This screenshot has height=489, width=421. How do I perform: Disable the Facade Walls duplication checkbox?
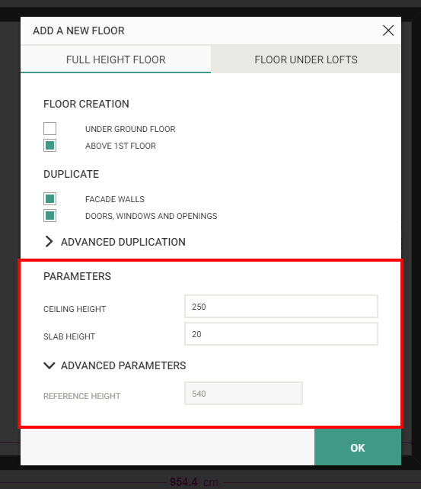[49, 198]
